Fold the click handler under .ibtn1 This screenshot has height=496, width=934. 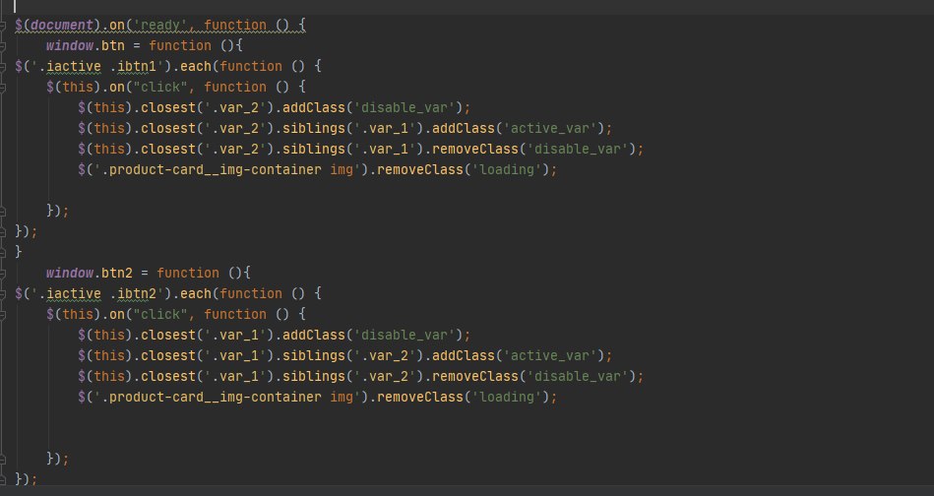click(x=2, y=88)
